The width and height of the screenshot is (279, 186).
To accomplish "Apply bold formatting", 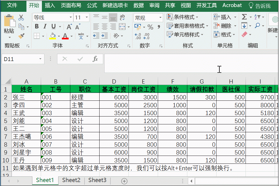I will coord(36,26).
